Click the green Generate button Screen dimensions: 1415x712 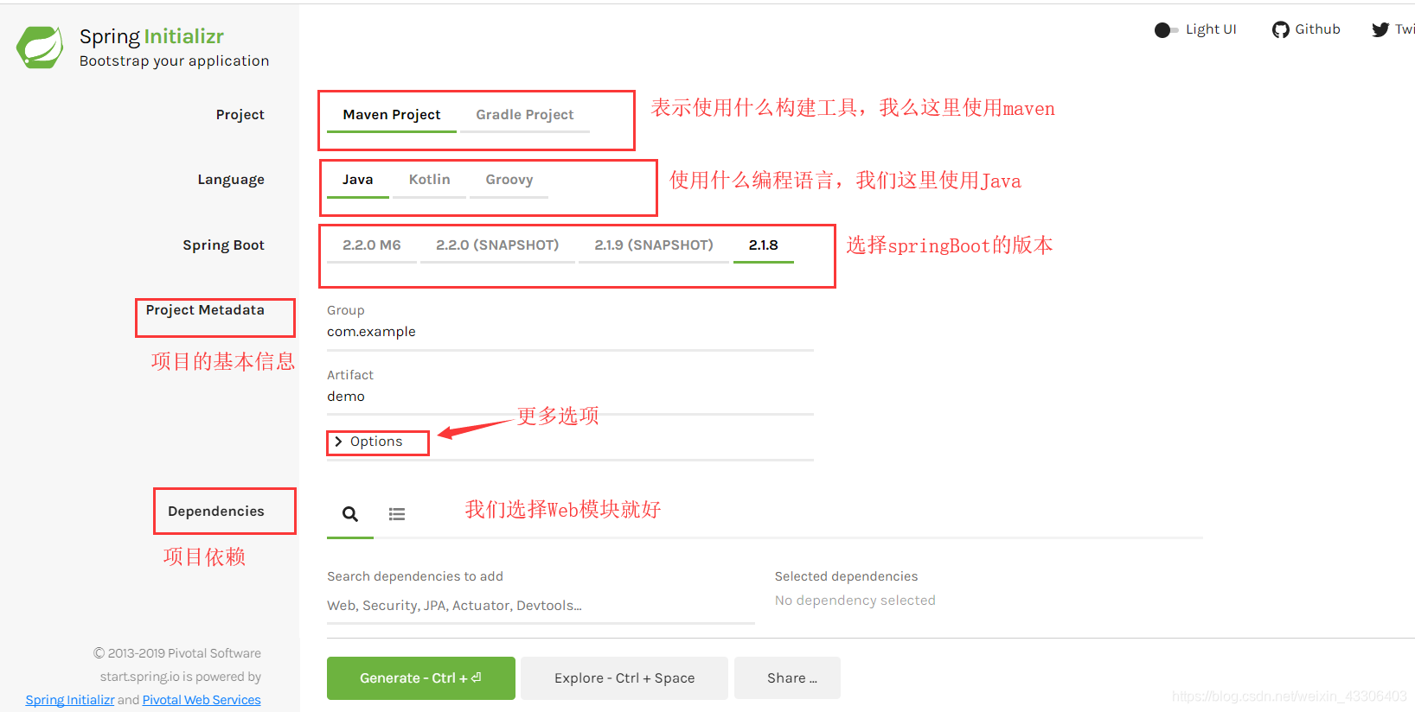point(421,678)
